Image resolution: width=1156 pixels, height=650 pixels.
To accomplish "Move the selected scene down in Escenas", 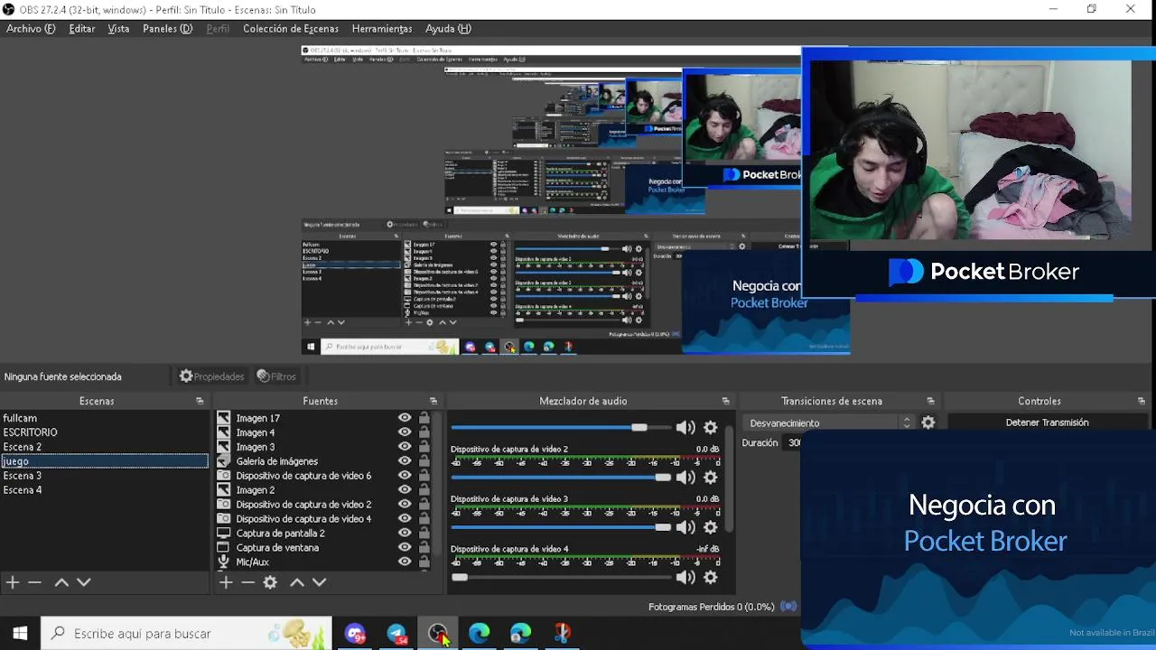I will point(83,582).
